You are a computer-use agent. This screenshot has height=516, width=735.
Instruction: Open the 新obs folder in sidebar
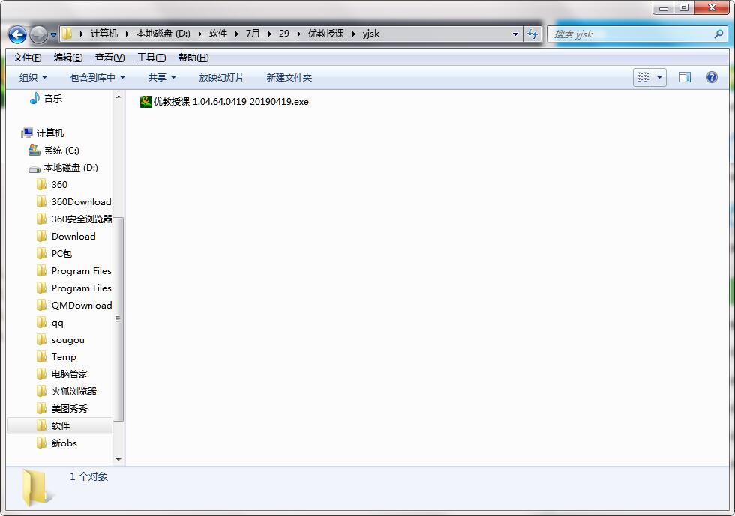click(64, 443)
